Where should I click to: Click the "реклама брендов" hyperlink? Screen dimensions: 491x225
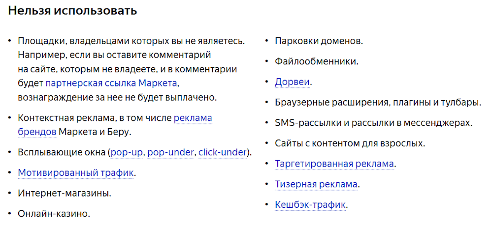(193, 118)
